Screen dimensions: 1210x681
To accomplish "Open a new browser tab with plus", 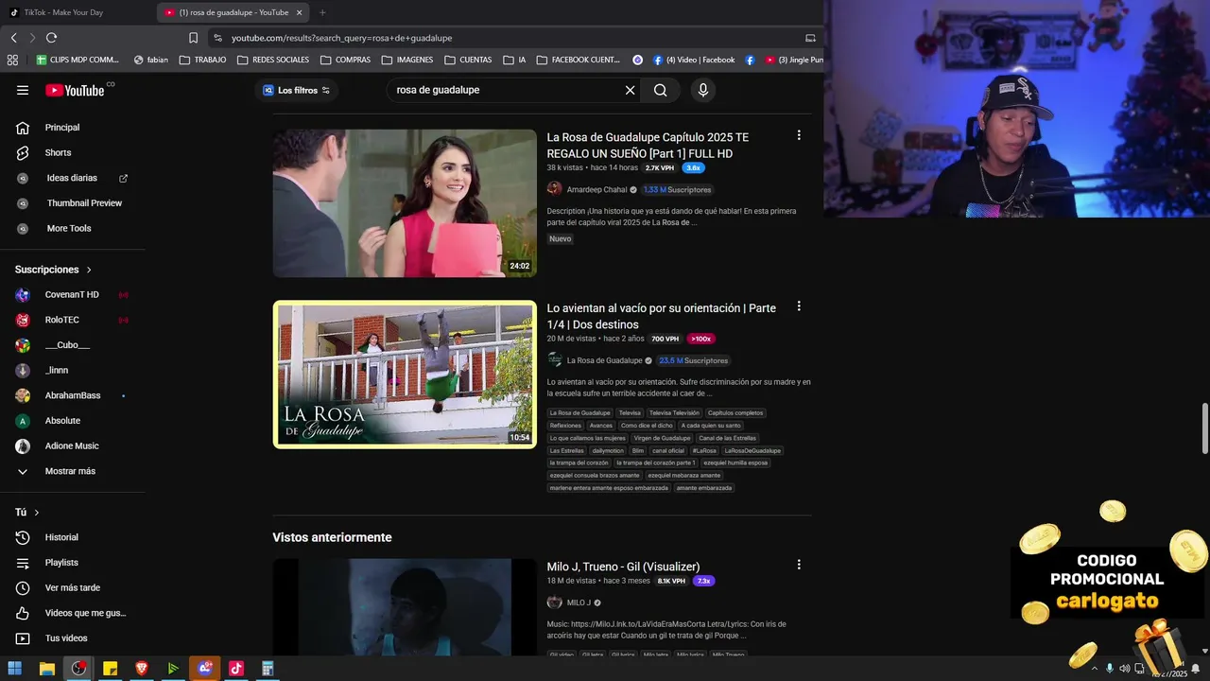I will tap(322, 12).
